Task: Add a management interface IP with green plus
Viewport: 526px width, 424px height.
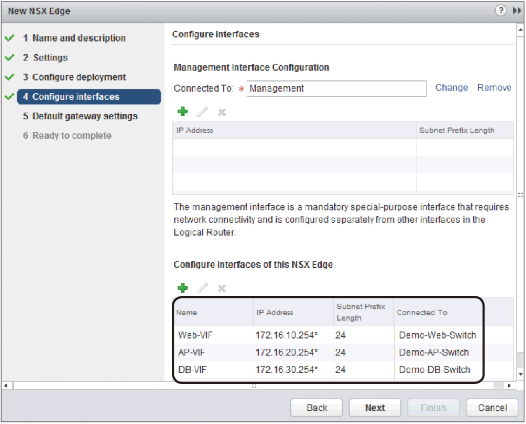Action: pos(183,112)
